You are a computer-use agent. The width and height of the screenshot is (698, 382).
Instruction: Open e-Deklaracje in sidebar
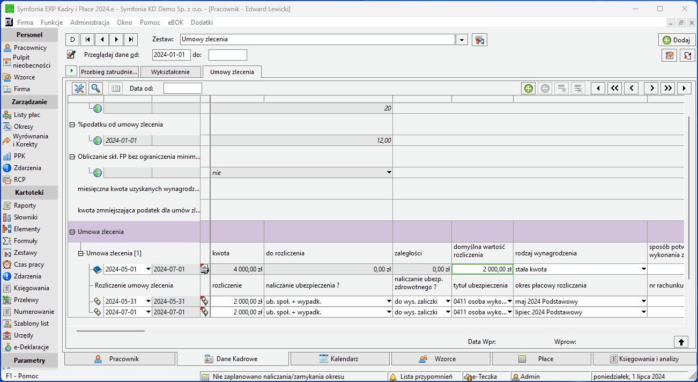click(x=26, y=347)
